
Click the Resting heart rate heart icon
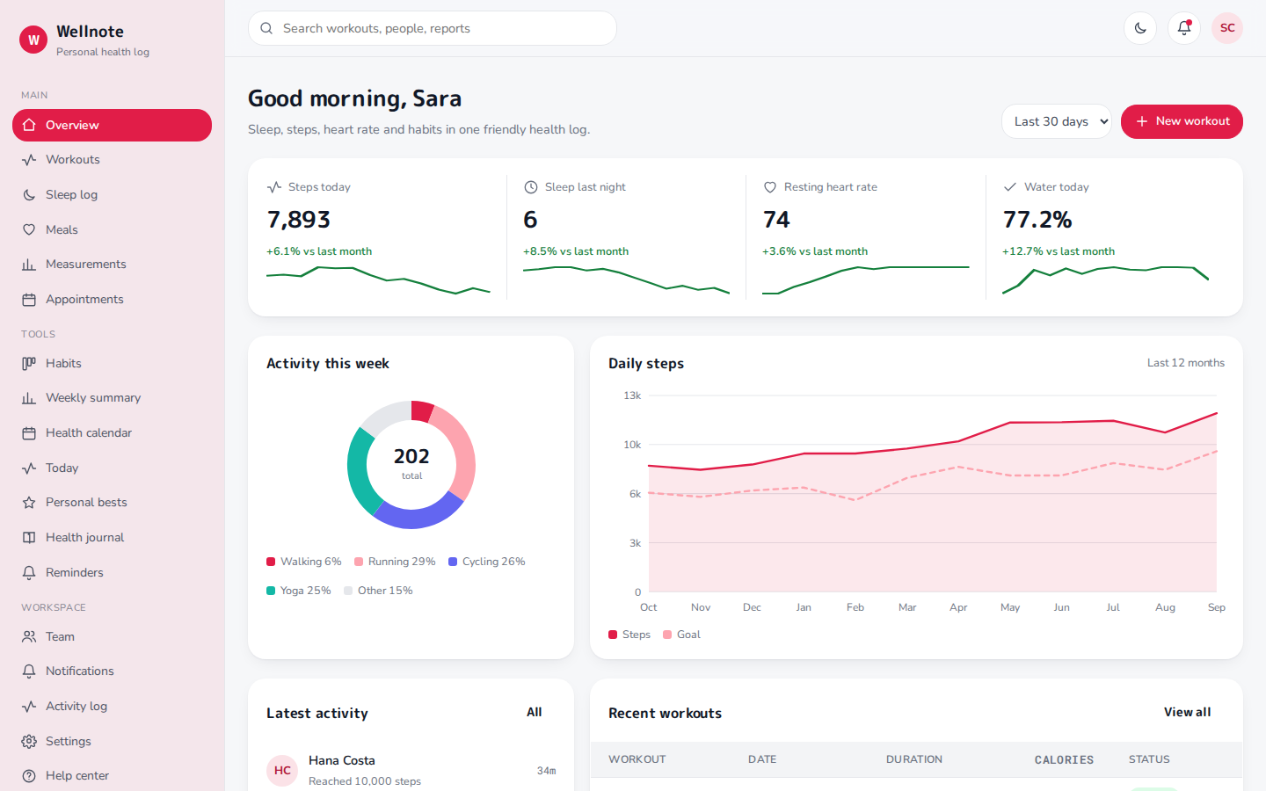tap(770, 187)
